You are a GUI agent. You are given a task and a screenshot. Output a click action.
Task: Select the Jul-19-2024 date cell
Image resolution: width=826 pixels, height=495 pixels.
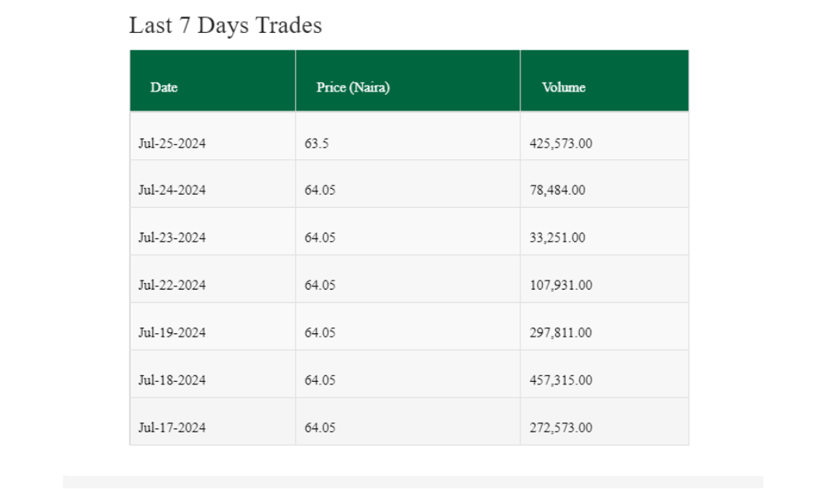tap(172, 333)
